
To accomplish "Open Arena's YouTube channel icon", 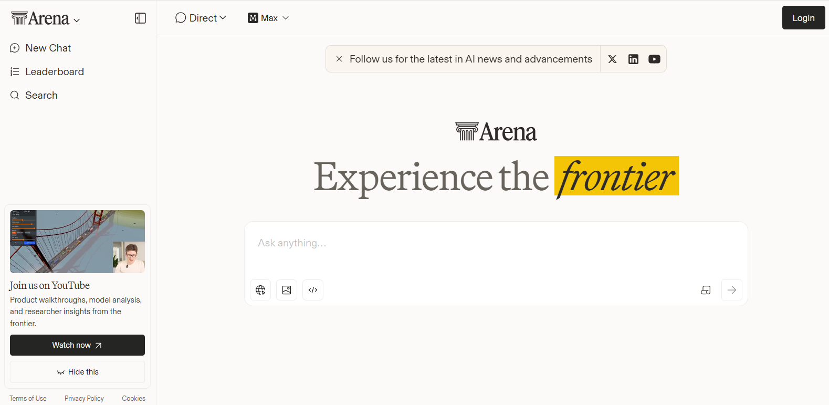I will (x=654, y=59).
